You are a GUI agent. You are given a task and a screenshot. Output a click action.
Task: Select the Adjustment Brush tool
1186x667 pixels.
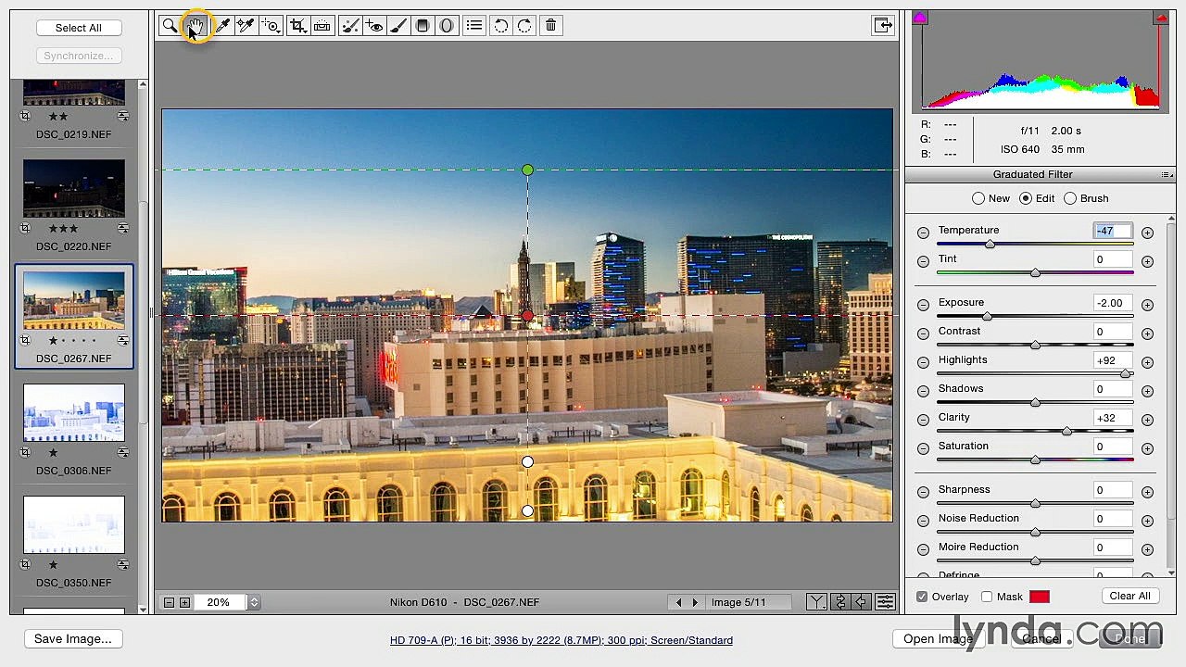pos(398,26)
